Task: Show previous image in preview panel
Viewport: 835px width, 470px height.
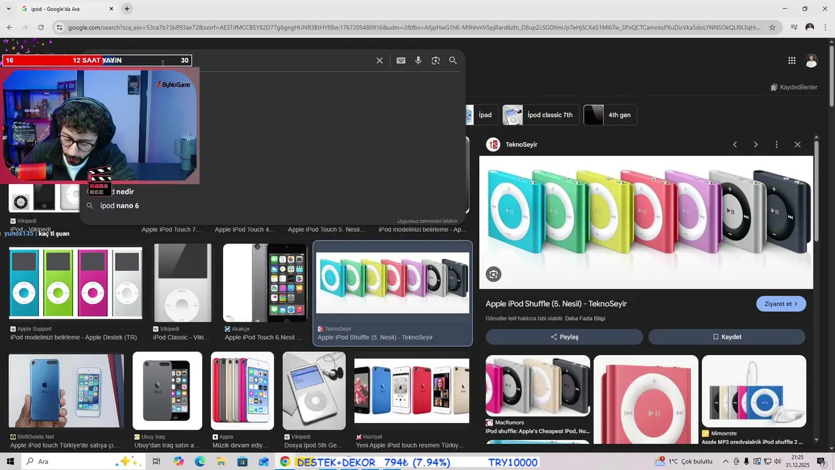Action: [735, 145]
